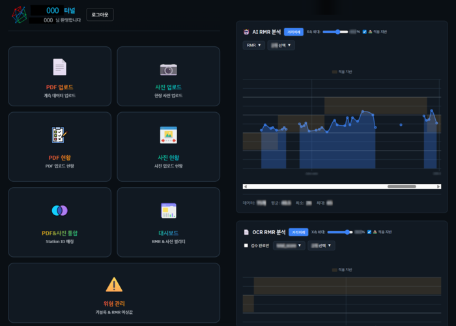Click the 위험 관리 warning triangle icon
Screen dimensions: 456x326
point(114,284)
